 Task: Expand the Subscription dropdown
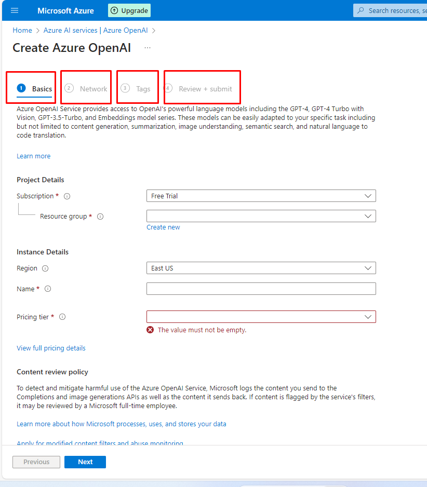pos(261,196)
